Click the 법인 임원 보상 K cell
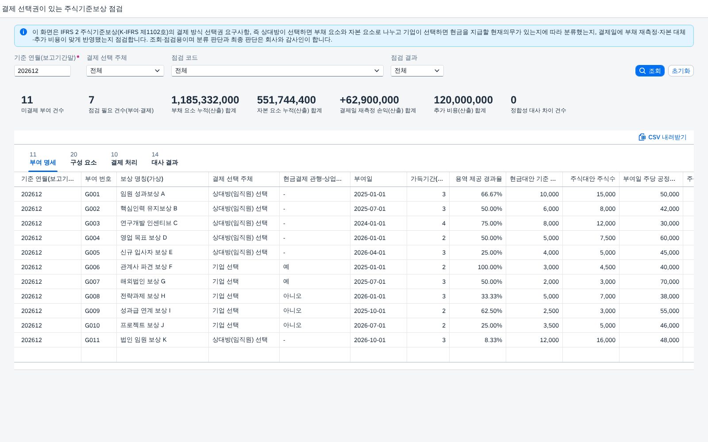 162,340
